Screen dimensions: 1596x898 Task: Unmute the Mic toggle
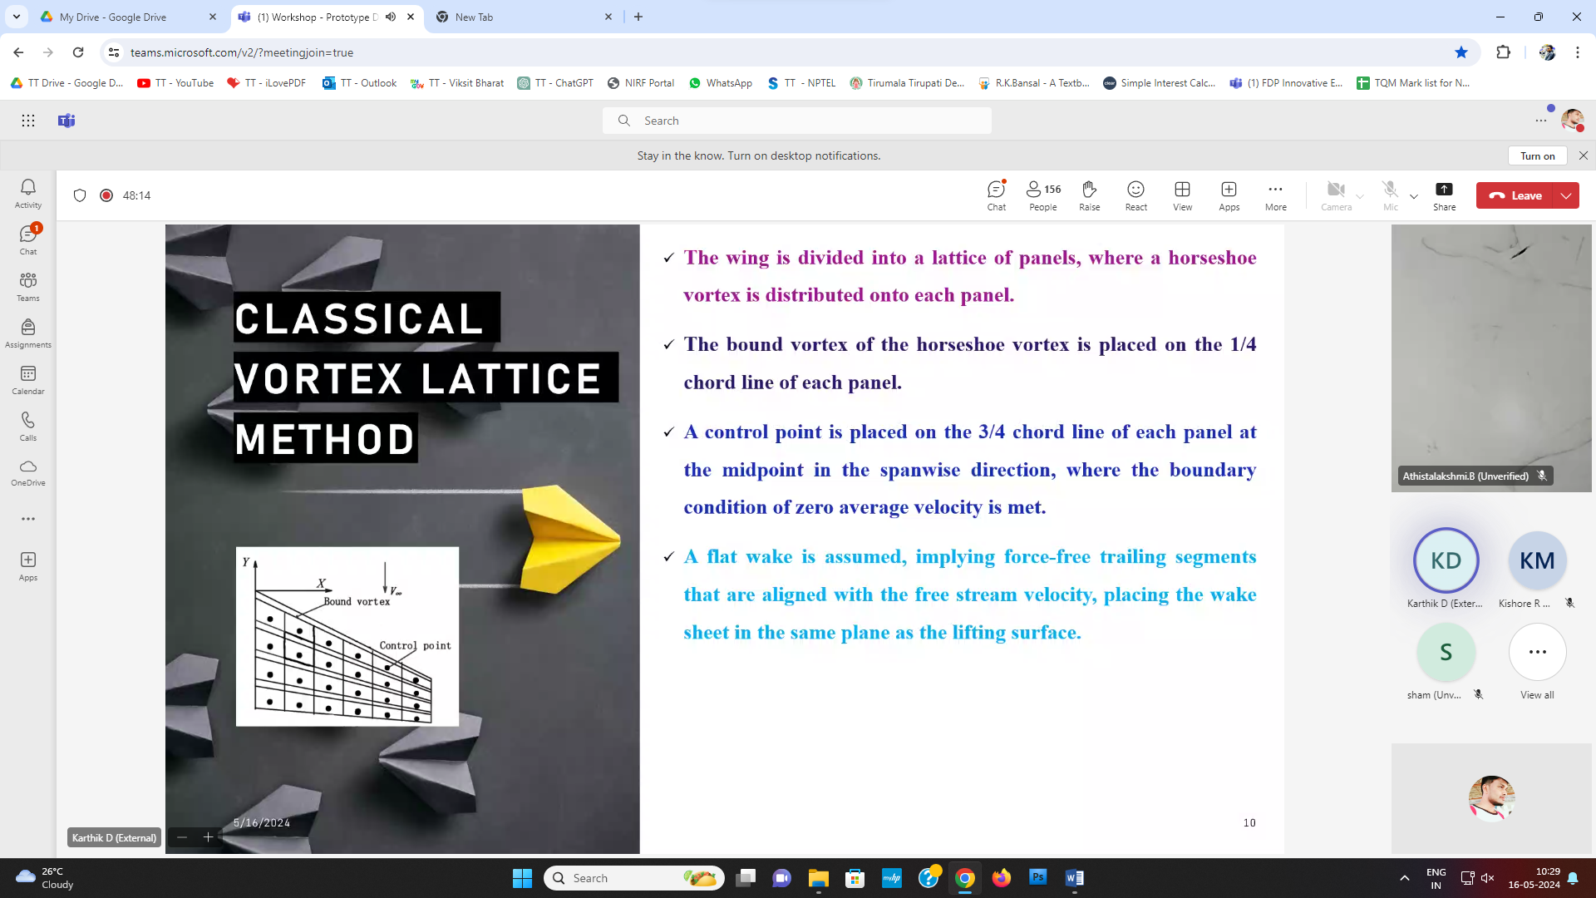(x=1390, y=195)
